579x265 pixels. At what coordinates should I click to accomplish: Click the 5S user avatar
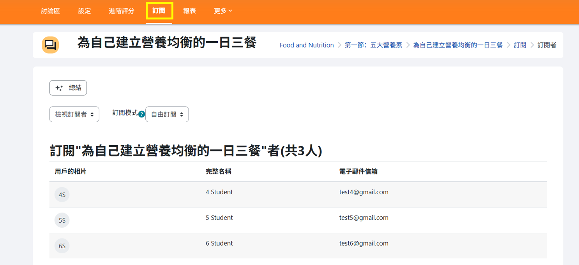coord(62,220)
